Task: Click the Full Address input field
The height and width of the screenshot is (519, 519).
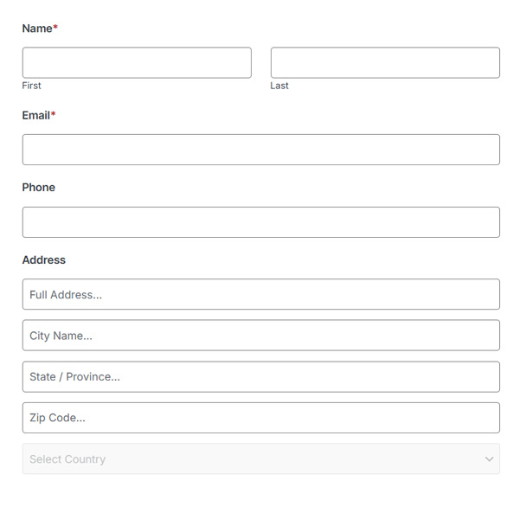Action: 260,294
